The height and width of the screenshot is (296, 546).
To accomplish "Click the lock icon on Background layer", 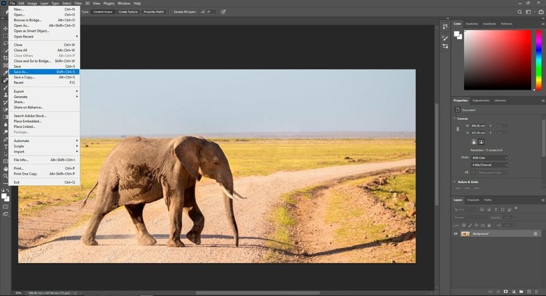I will click(x=535, y=234).
